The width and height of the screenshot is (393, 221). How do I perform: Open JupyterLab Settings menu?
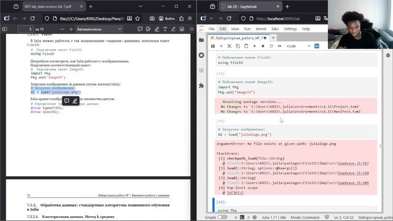[290, 29]
